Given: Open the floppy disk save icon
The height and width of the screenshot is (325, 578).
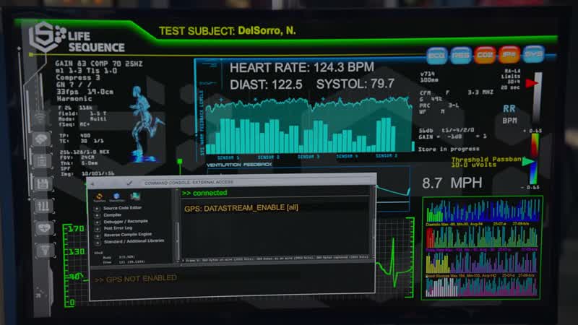Looking at the screenshot, I should pyautogui.click(x=43, y=183).
